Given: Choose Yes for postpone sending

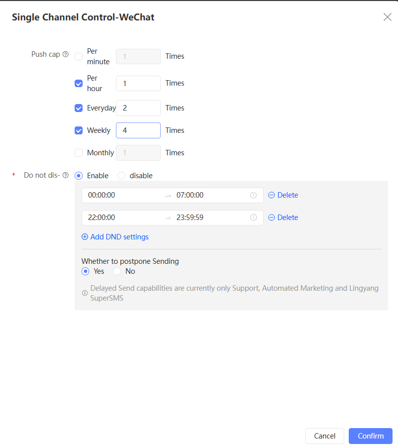Looking at the screenshot, I should pyautogui.click(x=85, y=271).
